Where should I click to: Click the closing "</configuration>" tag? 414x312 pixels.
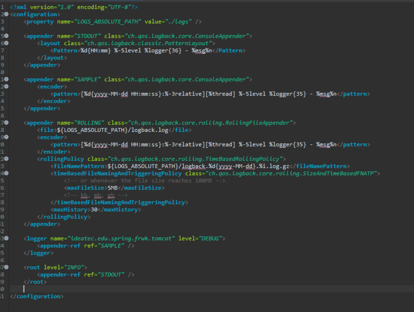[37, 296]
